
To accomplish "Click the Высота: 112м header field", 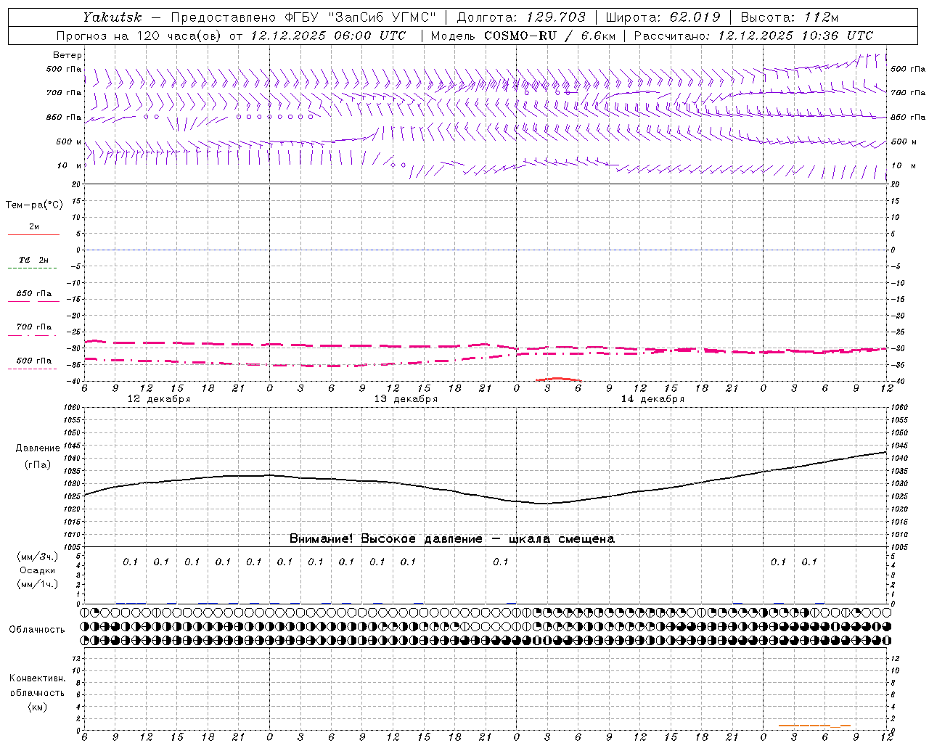I will click(x=790, y=17).
